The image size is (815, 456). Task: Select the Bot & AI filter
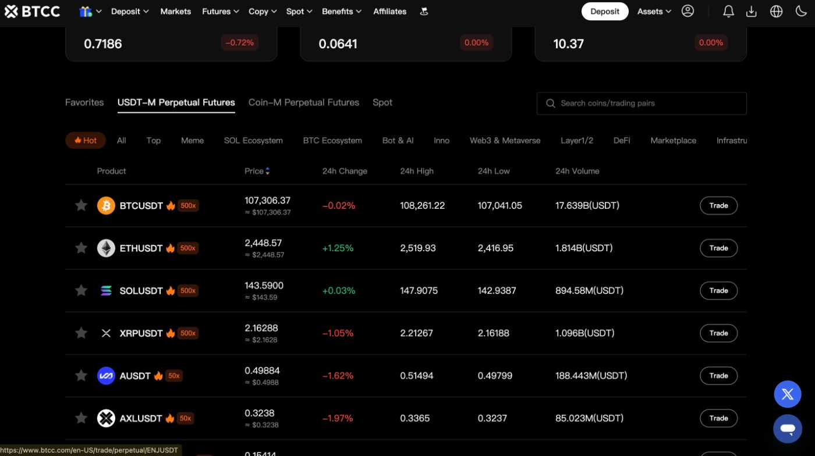(398, 140)
